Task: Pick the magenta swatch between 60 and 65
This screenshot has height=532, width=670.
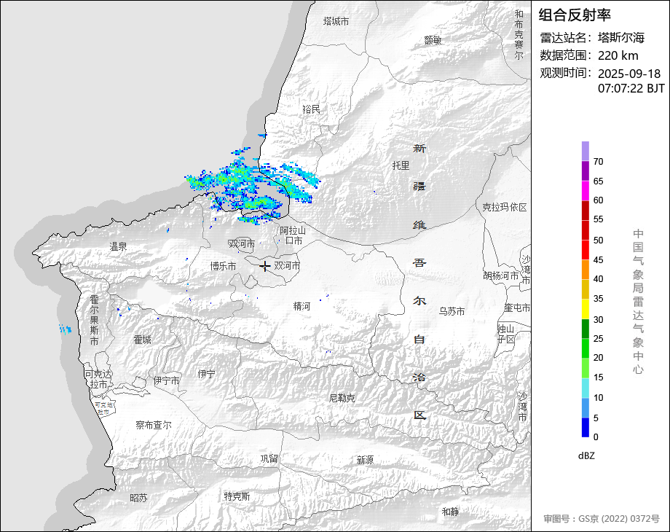Action: click(x=585, y=190)
